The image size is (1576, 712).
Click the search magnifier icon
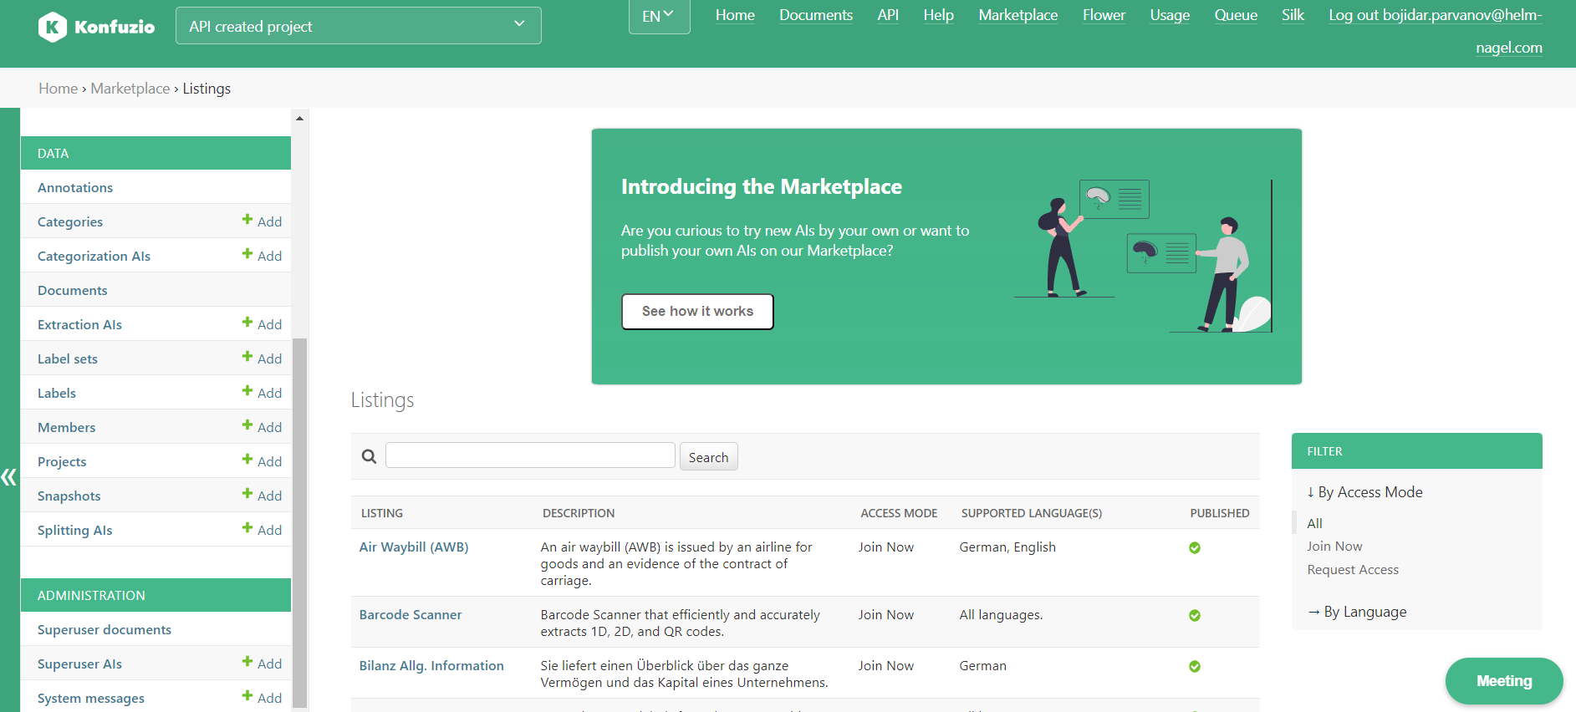coord(369,456)
